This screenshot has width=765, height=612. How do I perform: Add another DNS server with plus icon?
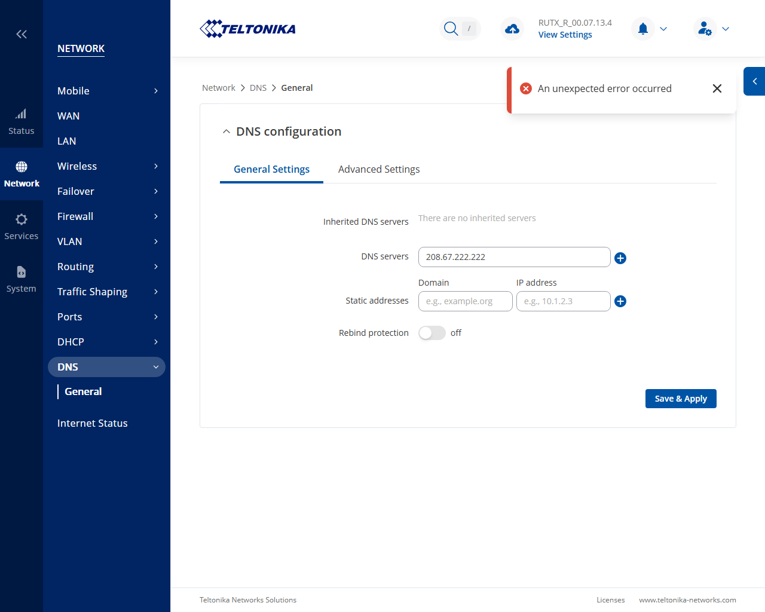click(620, 258)
